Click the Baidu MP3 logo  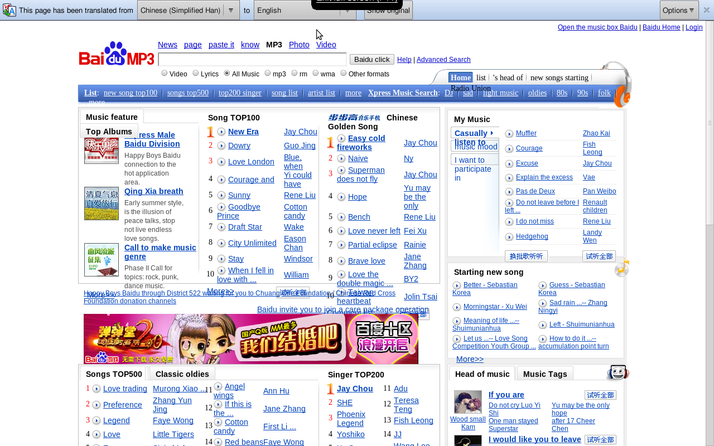[117, 54]
